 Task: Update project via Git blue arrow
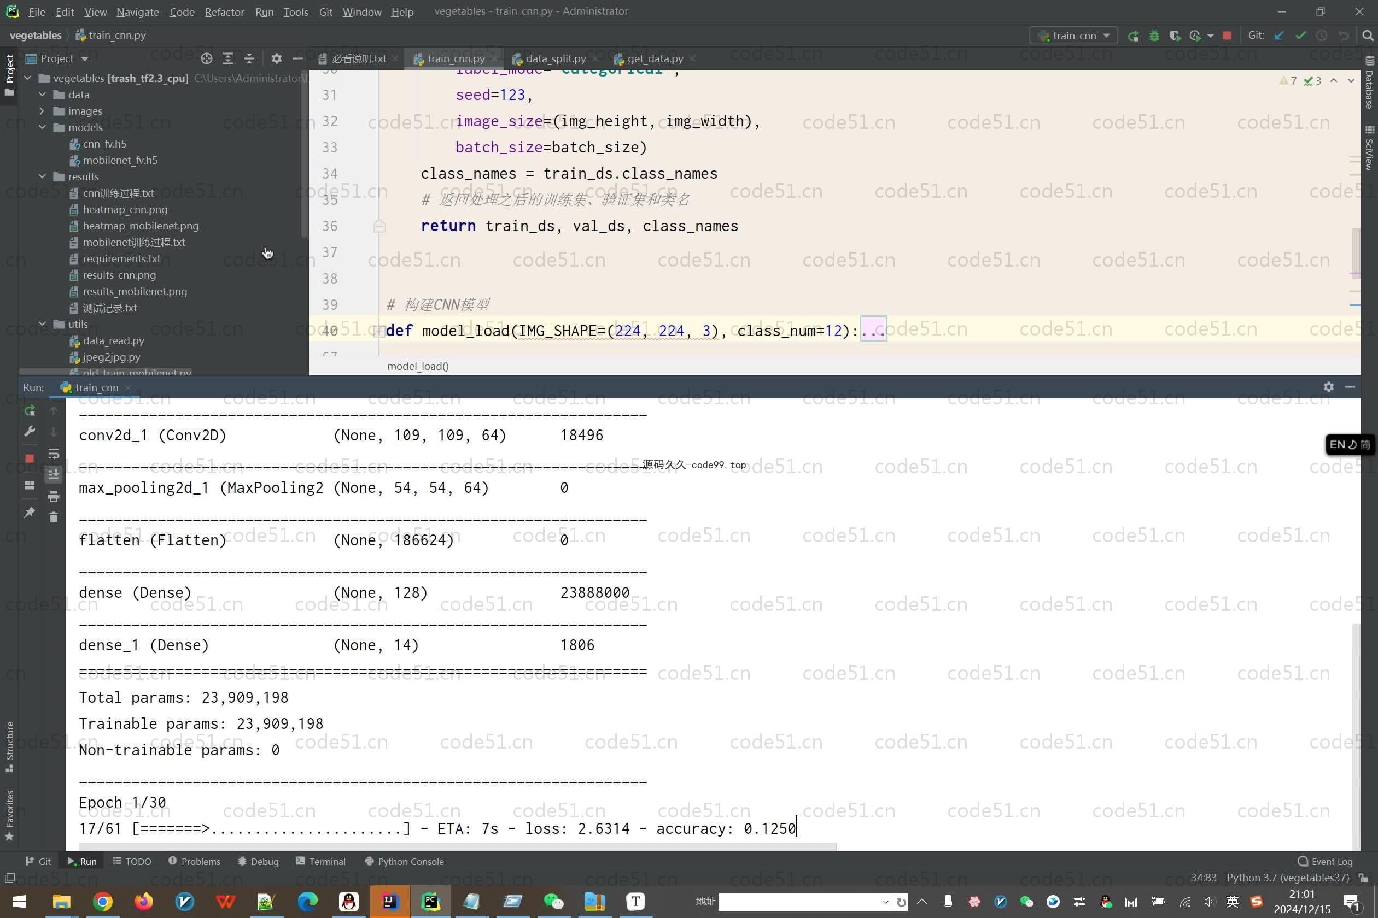coord(1279,36)
